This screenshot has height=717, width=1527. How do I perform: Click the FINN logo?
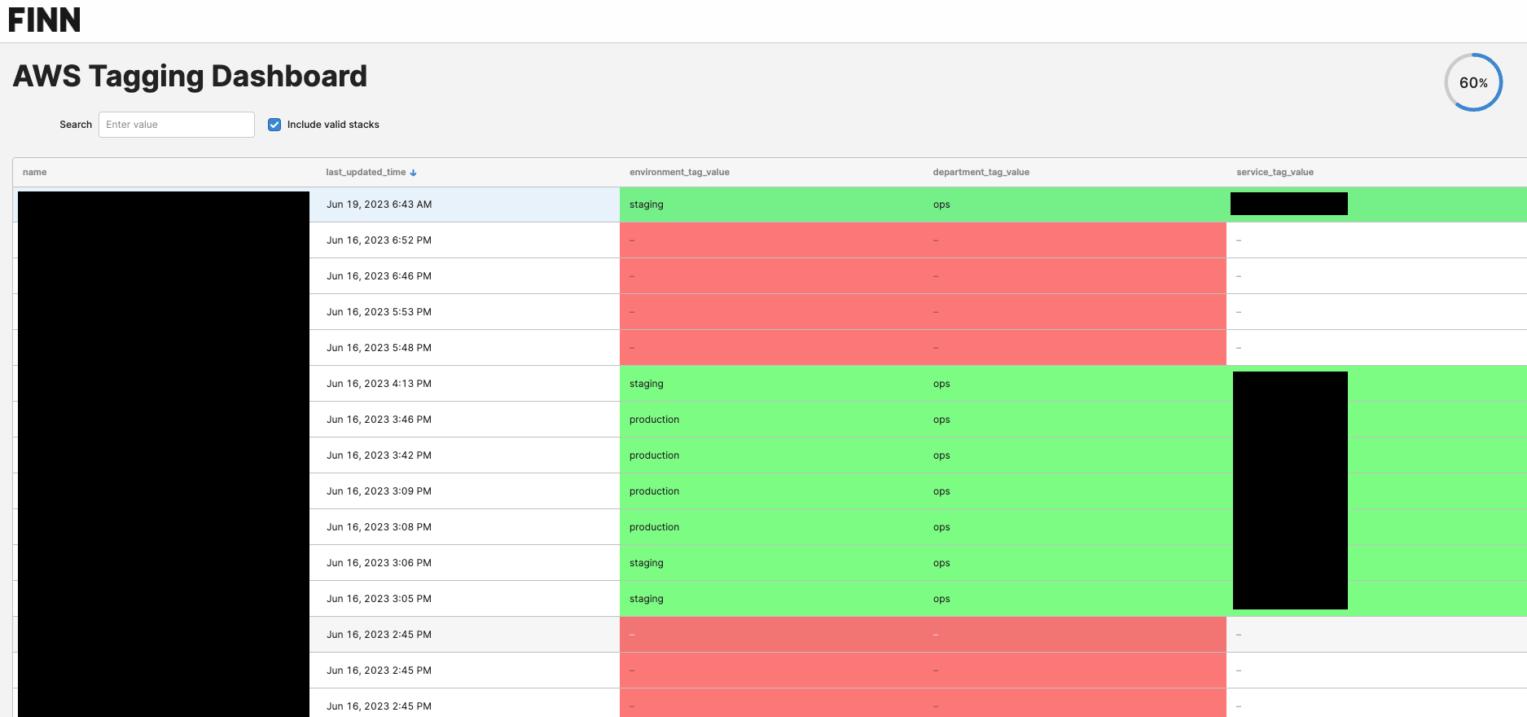pyautogui.click(x=45, y=20)
